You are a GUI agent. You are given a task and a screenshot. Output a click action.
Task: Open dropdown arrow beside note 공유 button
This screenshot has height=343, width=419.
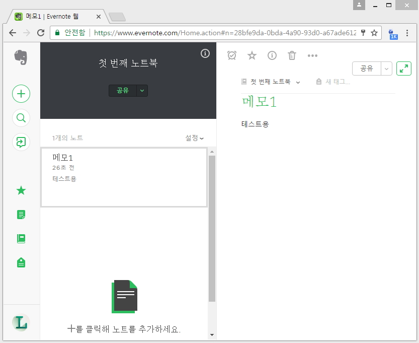(x=386, y=69)
